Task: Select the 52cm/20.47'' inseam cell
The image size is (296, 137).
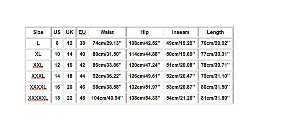Action: (181, 76)
